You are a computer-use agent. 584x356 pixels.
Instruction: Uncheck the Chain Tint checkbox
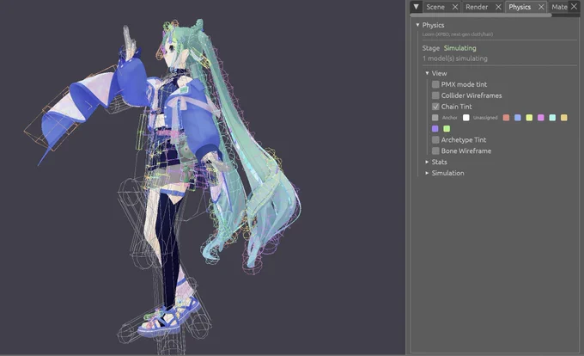click(x=435, y=107)
